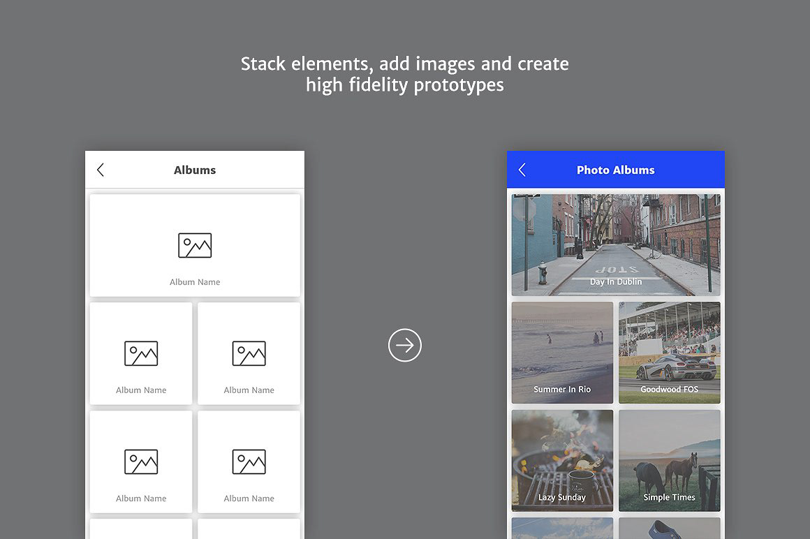The image size is (810, 539).
Task: Click the 'Album Name' label in the second-row right wireframe card
Action: click(249, 390)
